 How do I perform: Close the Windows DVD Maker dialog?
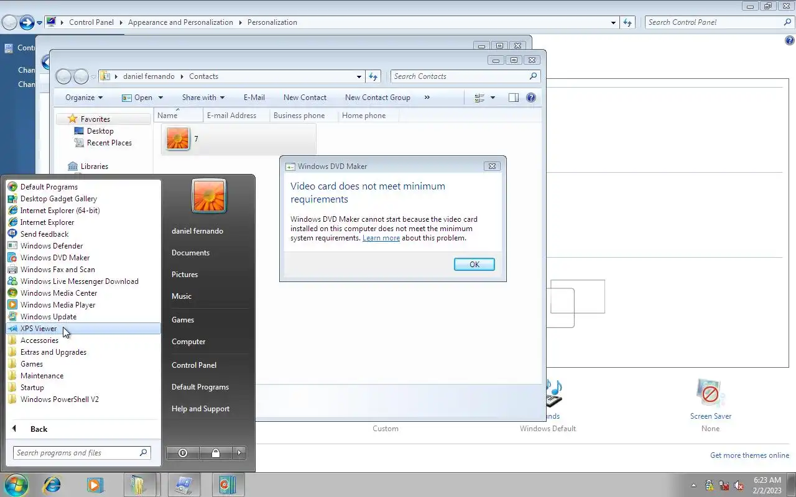(492, 166)
